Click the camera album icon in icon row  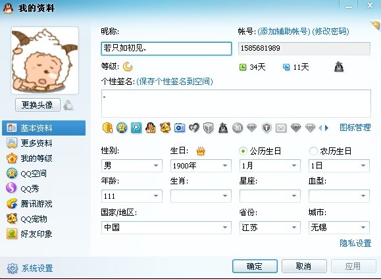[x=180, y=128]
